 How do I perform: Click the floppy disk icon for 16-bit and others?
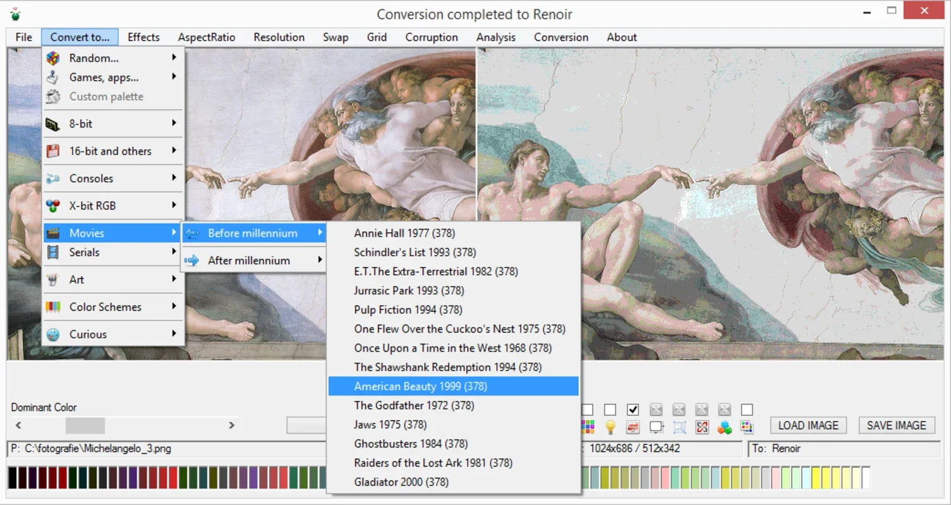[x=53, y=151]
